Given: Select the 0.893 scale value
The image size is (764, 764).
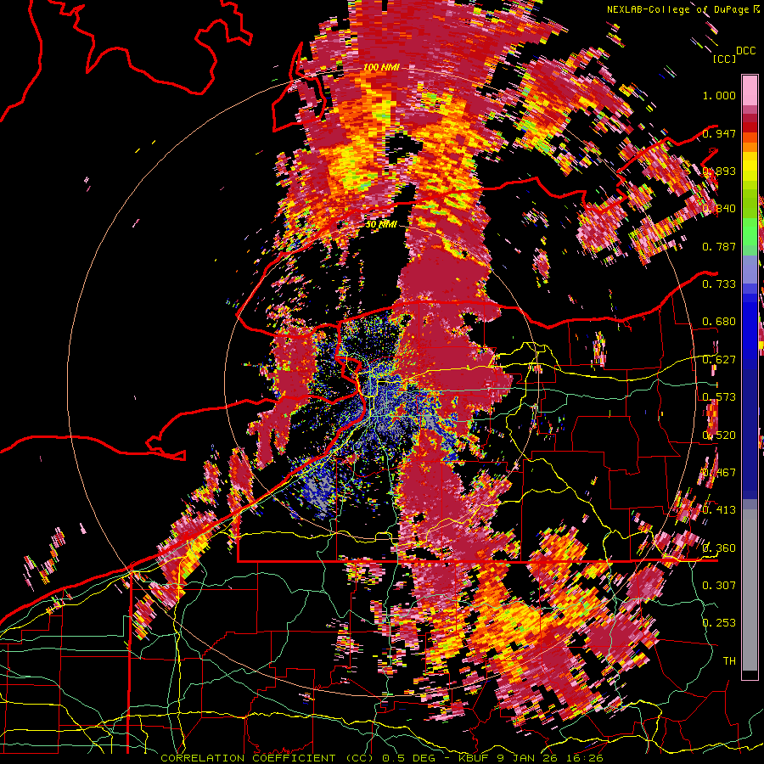Looking at the screenshot, I should [719, 171].
